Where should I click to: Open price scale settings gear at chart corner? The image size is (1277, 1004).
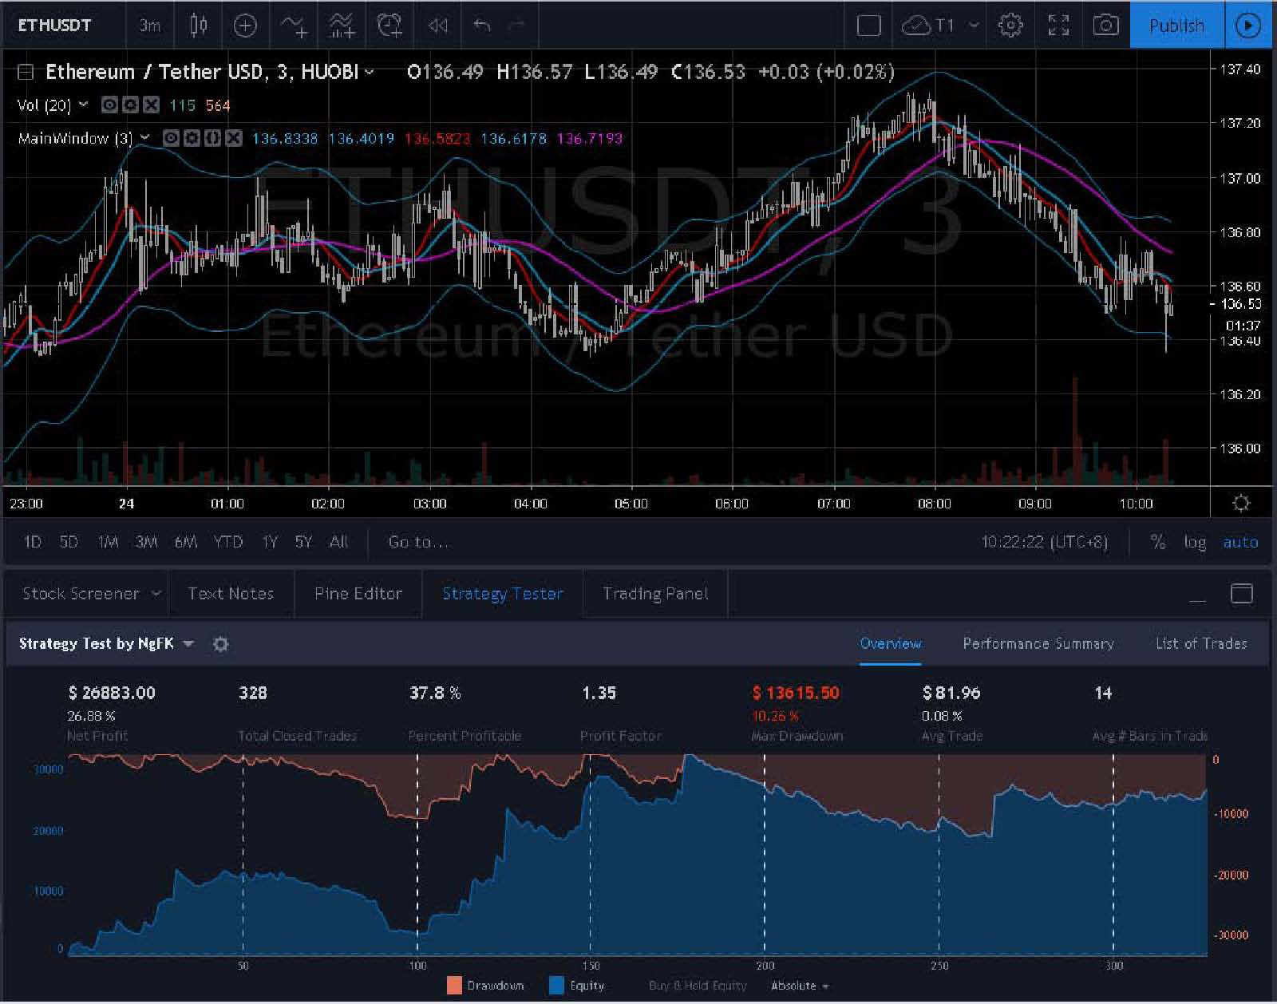click(1241, 503)
